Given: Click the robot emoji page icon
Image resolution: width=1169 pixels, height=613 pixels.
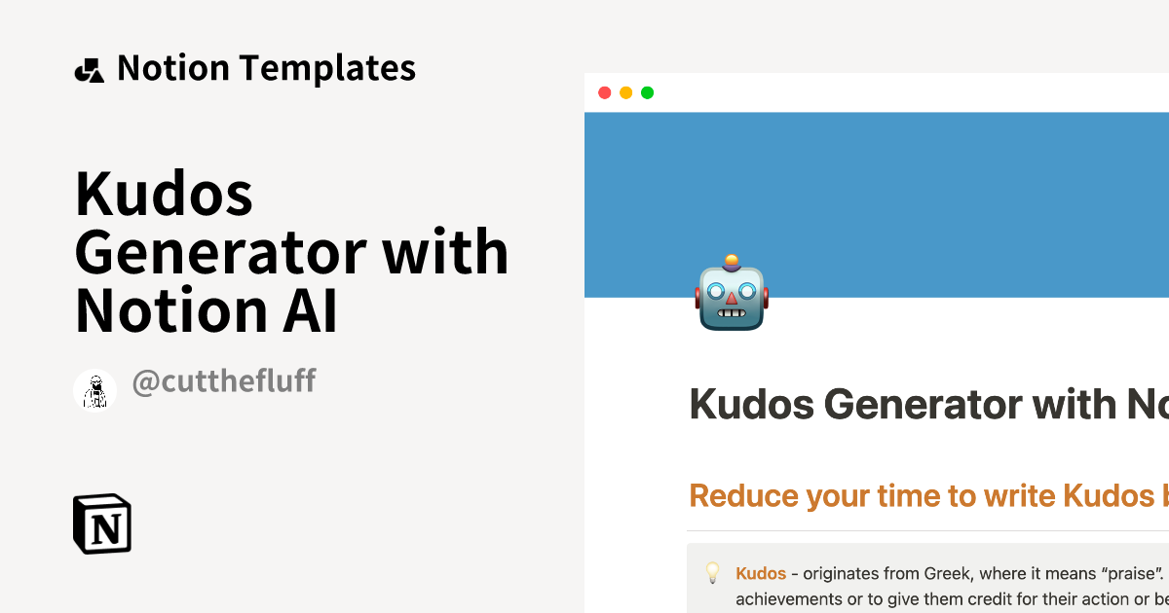Looking at the screenshot, I should click(x=732, y=295).
